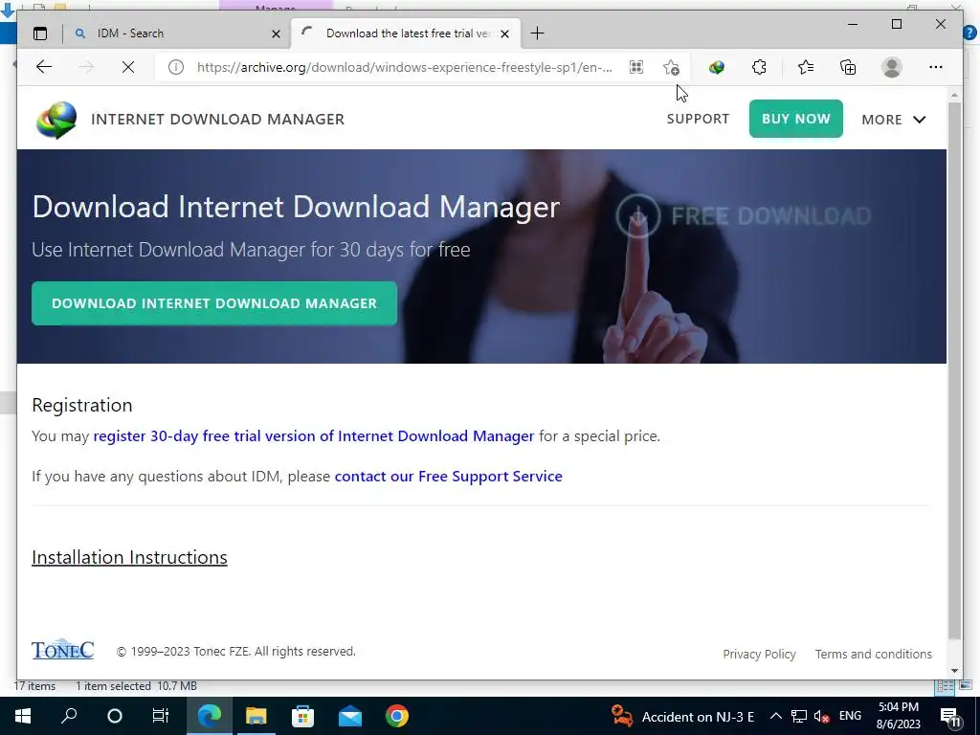Open the Accident on NJ-3 E news widget
The width and height of the screenshot is (980, 735).
683,716
